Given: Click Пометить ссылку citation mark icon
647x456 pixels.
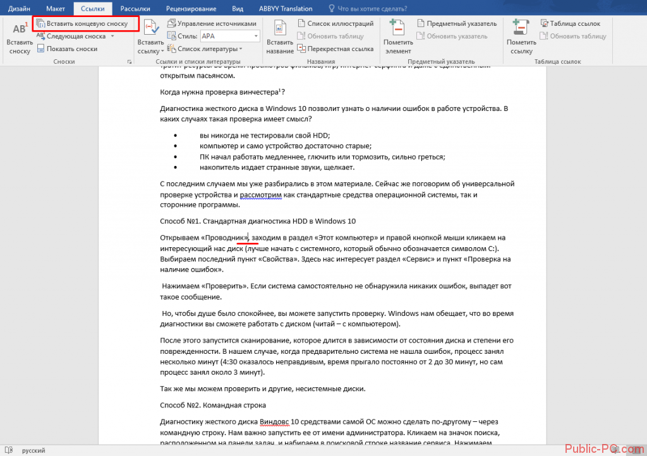Looking at the screenshot, I should point(521,28).
